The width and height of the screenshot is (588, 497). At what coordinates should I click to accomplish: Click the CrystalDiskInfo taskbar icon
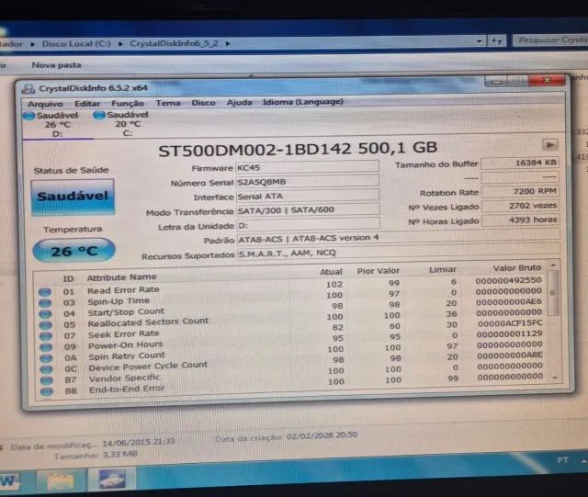coord(112,480)
